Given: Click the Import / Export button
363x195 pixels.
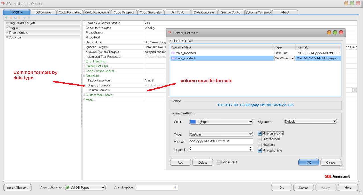Looking at the screenshot, I should tap(17, 188).
